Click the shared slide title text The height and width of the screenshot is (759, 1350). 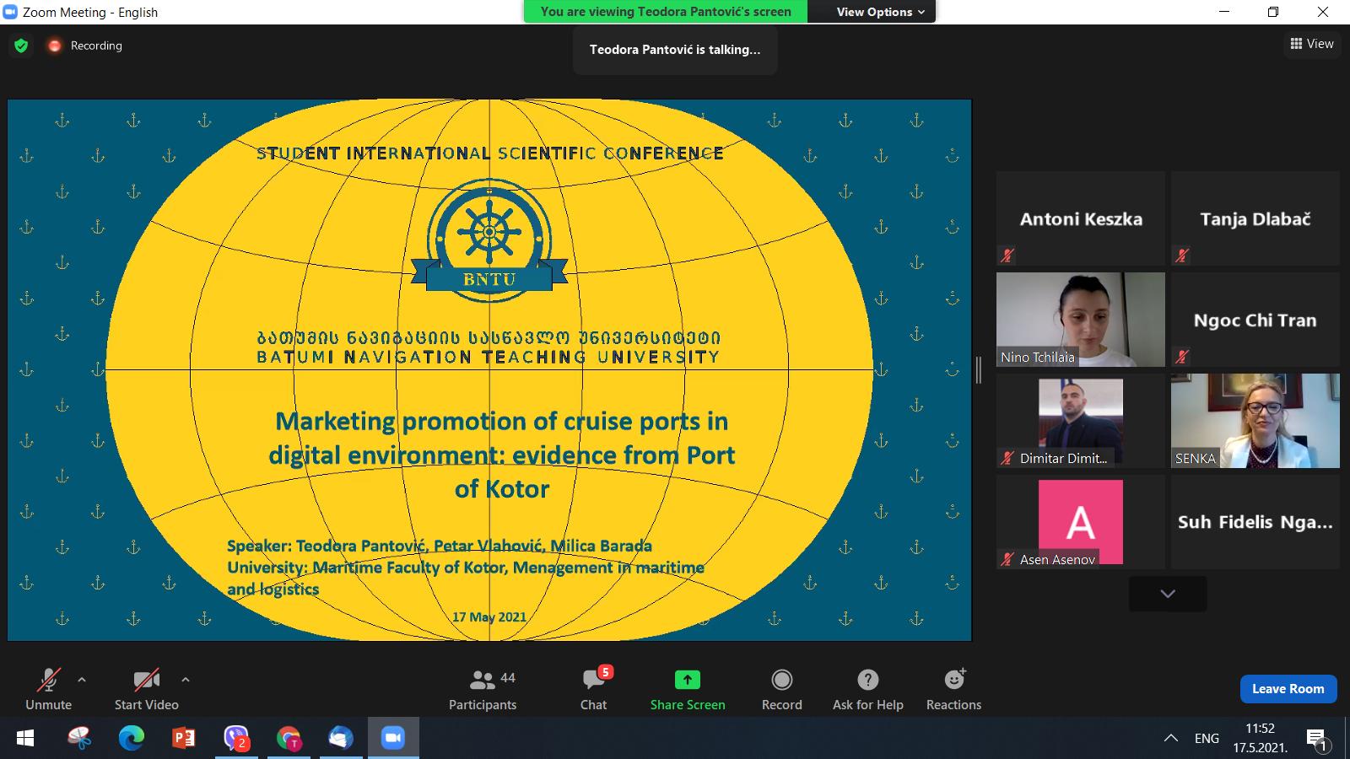tap(502, 455)
